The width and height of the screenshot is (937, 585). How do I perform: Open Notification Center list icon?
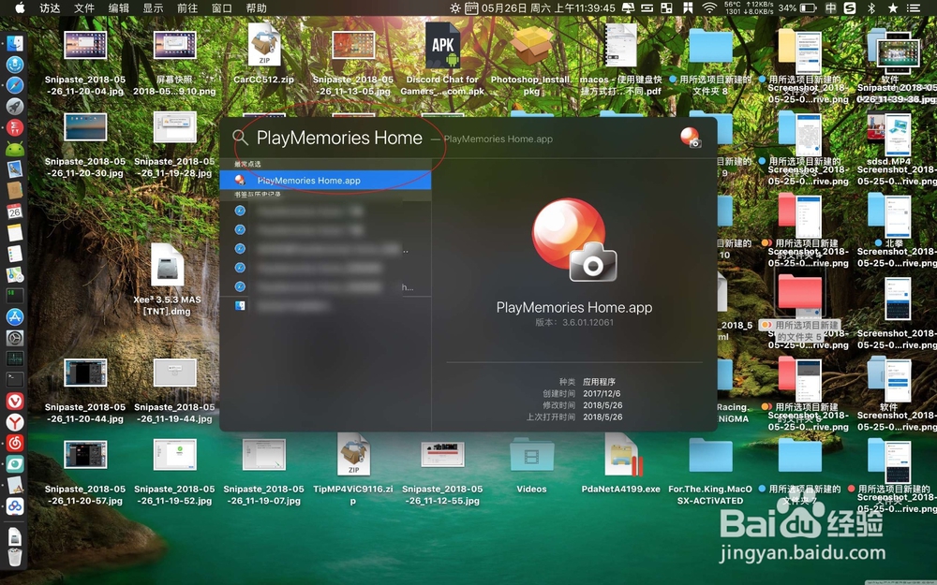914,7
